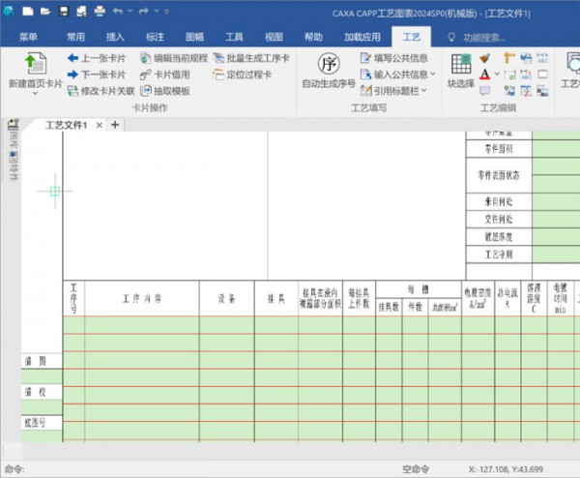Click the Print icon in the title bar
Screen dimensions: 580x478
[x=100, y=12]
